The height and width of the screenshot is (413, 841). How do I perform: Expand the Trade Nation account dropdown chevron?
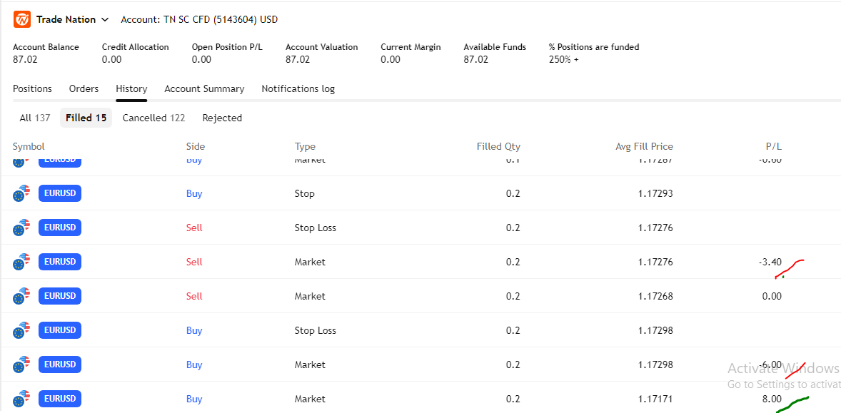coord(106,20)
